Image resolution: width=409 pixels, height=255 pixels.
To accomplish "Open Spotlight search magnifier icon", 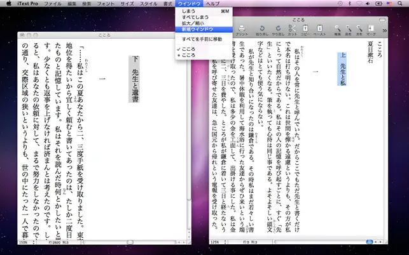I will (400, 3).
